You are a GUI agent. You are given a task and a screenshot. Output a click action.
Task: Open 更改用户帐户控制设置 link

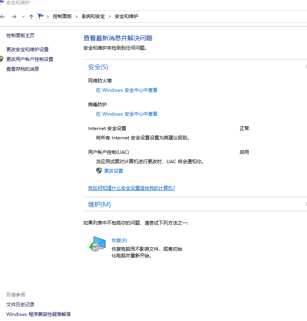coord(30,59)
